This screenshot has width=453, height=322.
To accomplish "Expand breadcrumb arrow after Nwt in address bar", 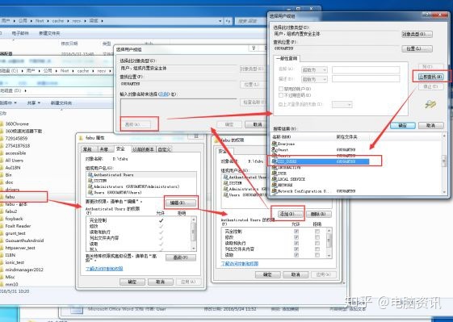I will coord(48,21).
